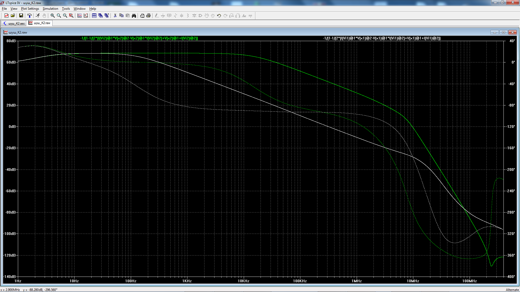Click the Open file folder icon

[x=13, y=16]
